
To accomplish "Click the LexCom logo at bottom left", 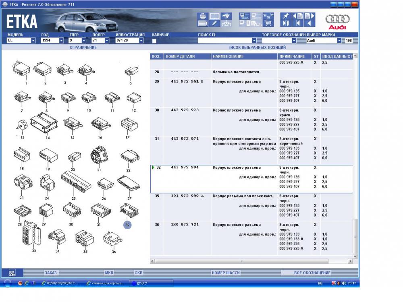I will (12, 273).
